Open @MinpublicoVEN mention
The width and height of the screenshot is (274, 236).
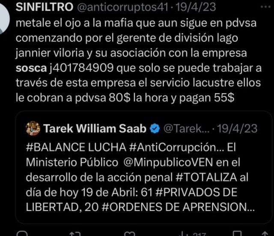point(168,162)
